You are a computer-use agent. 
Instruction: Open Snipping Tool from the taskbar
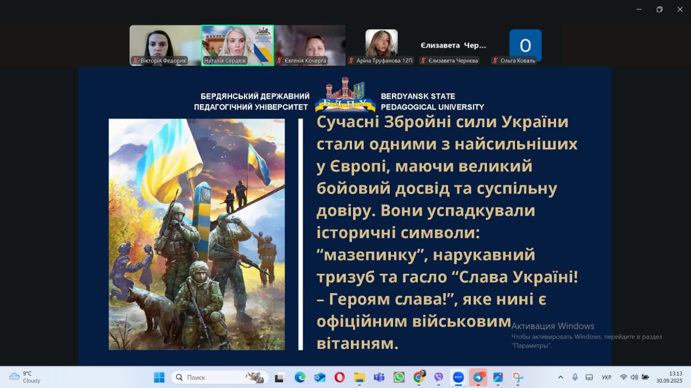[518, 377]
